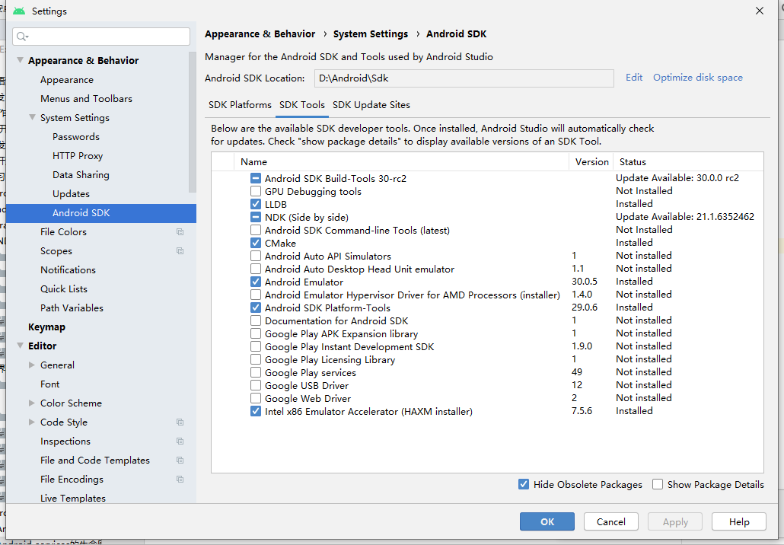
Task: Click the project-level icon next to Scopes
Action: [180, 251]
